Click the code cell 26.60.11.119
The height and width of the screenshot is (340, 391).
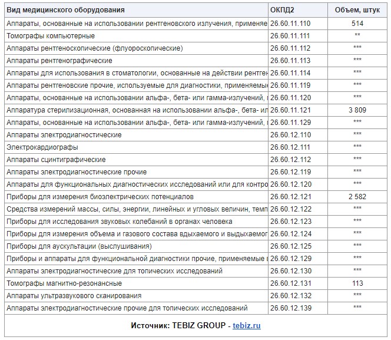298,85
